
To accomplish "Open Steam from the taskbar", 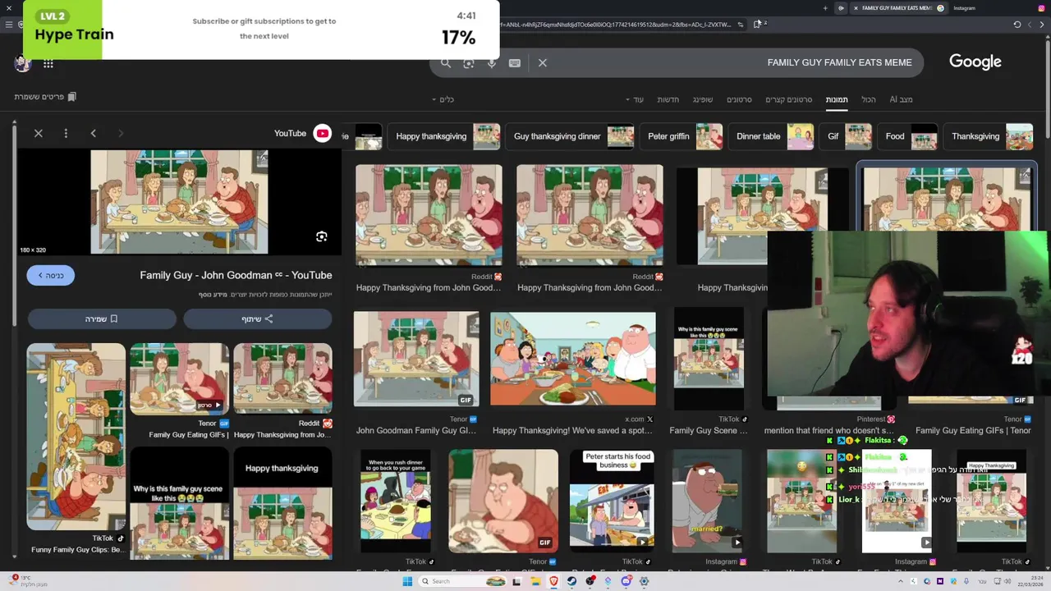I will [x=572, y=581].
